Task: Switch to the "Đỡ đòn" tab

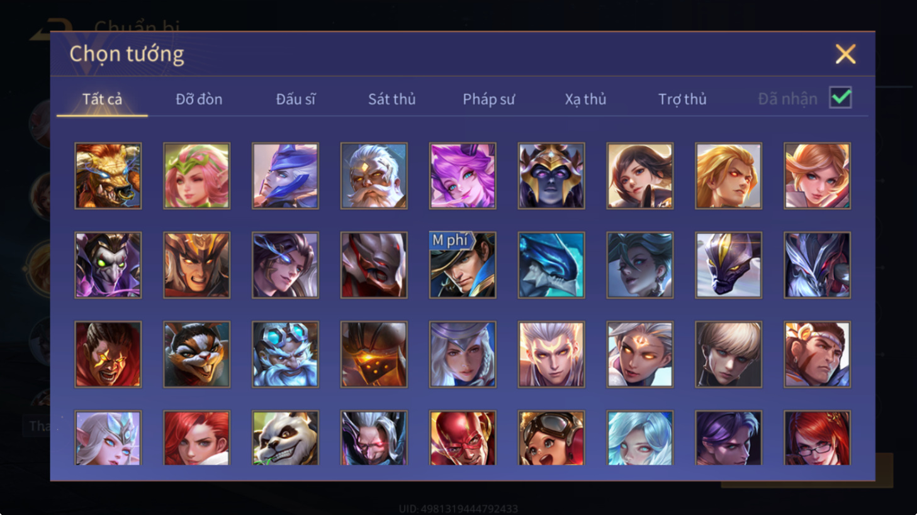Action: coord(199,99)
